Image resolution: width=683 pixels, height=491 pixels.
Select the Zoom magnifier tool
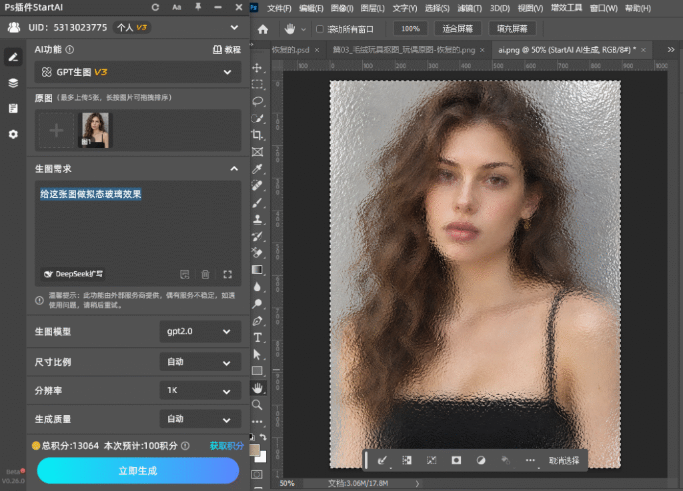(257, 405)
